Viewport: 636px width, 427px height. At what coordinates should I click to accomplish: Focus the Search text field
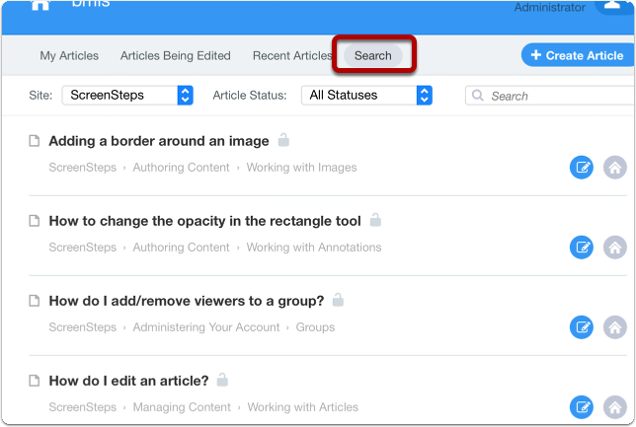pos(552,96)
